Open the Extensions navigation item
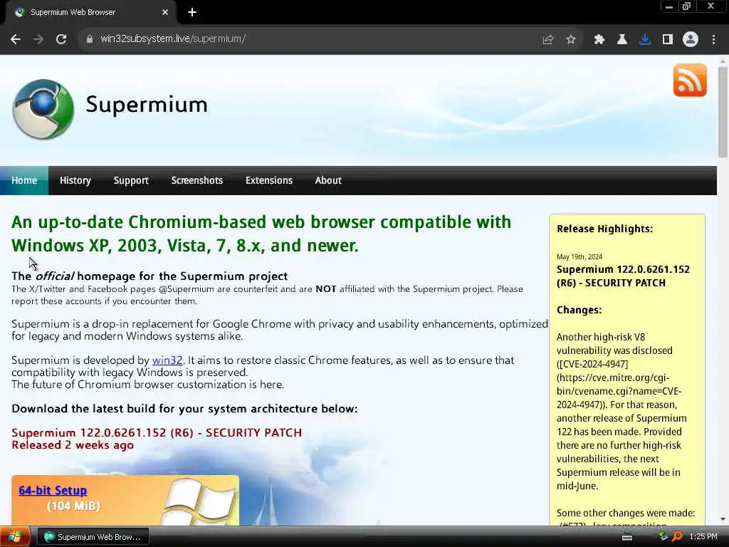Screen dimensions: 729x547 [x=269, y=180]
